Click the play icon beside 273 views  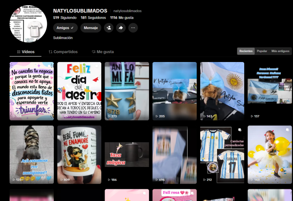point(109,116)
